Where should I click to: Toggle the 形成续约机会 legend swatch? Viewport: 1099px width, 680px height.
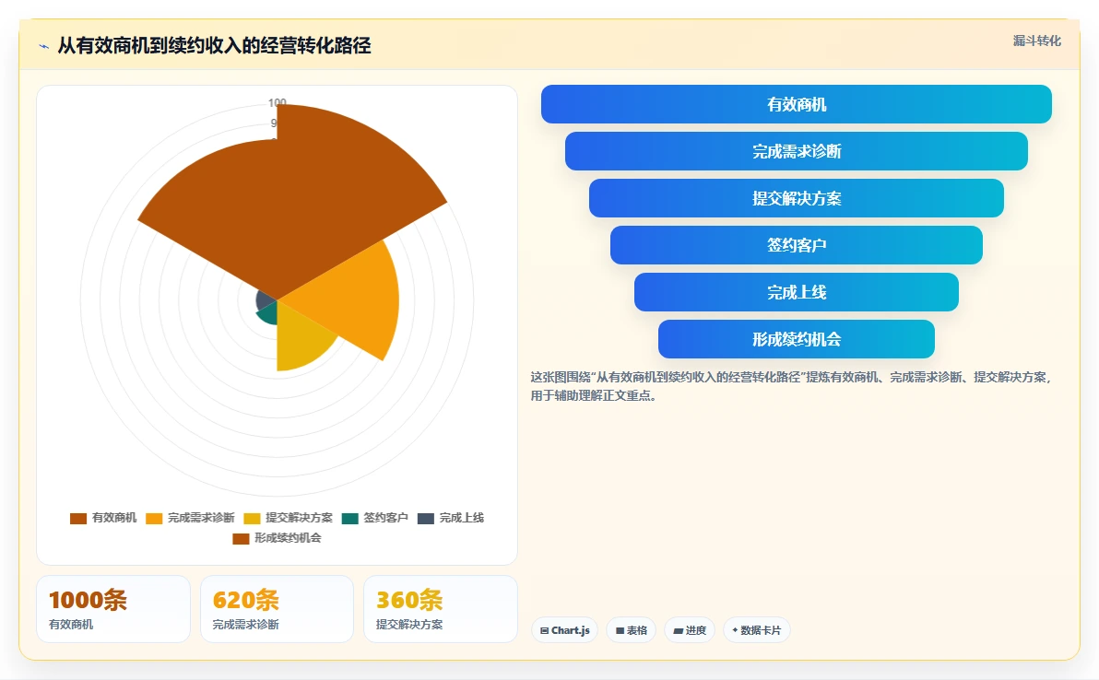[241, 538]
